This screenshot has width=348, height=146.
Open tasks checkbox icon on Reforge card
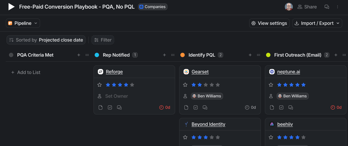pyautogui.click(x=110, y=107)
